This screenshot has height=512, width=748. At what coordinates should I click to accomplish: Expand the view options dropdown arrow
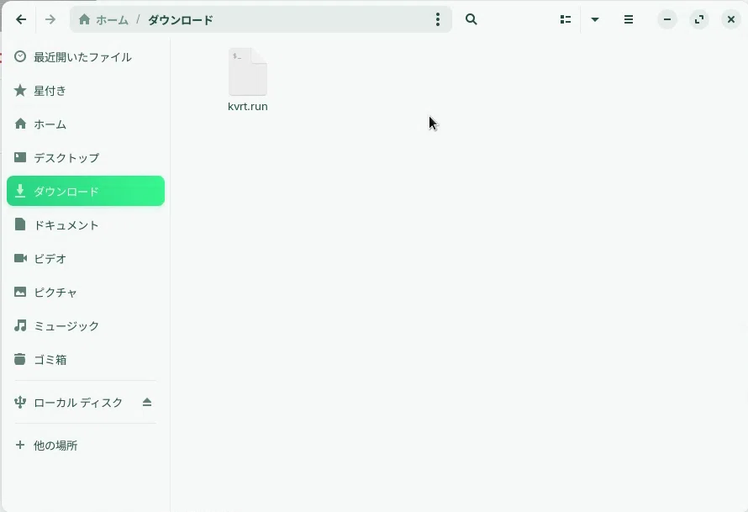click(x=595, y=19)
